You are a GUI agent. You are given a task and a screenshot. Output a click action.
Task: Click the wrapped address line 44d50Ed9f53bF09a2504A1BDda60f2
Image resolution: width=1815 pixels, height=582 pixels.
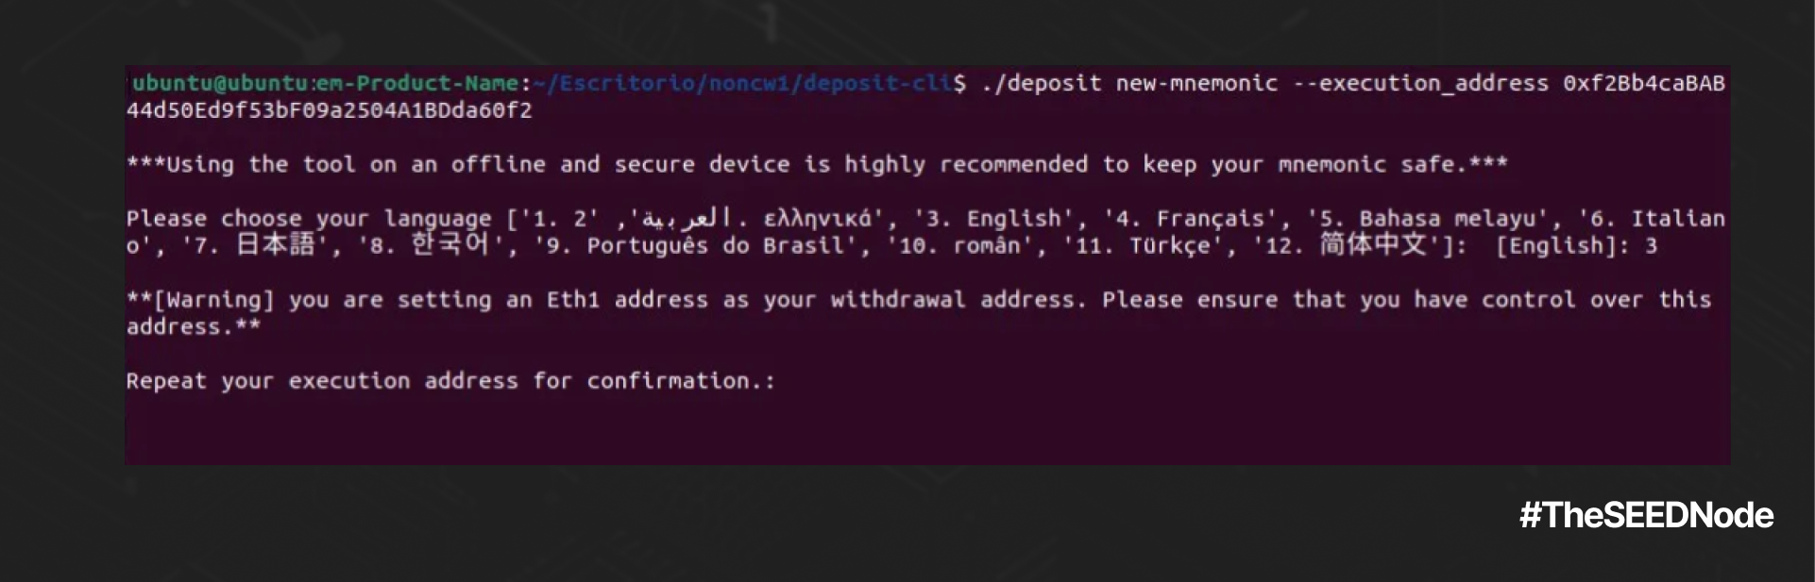click(330, 110)
